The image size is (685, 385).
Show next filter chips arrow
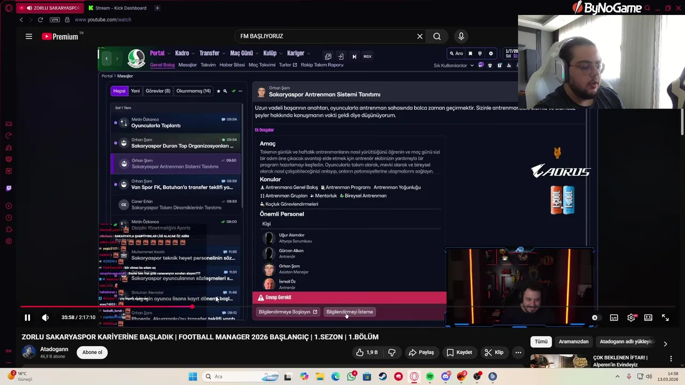click(665, 344)
